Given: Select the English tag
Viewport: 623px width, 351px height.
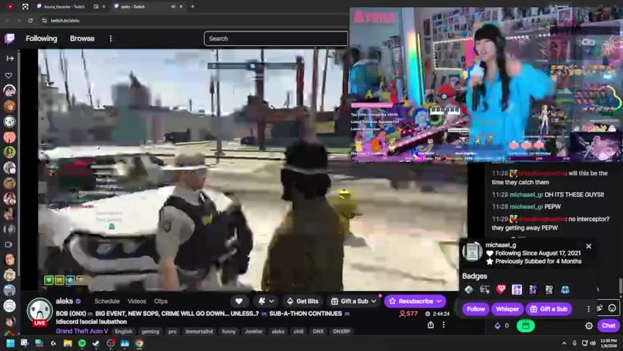Looking at the screenshot, I should [x=123, y=331].
